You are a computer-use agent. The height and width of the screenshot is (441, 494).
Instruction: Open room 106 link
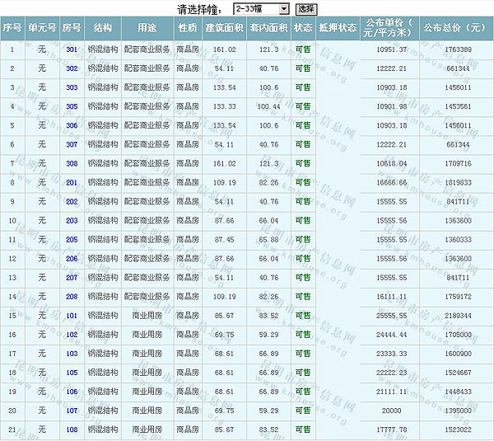(x=72, y=391)
